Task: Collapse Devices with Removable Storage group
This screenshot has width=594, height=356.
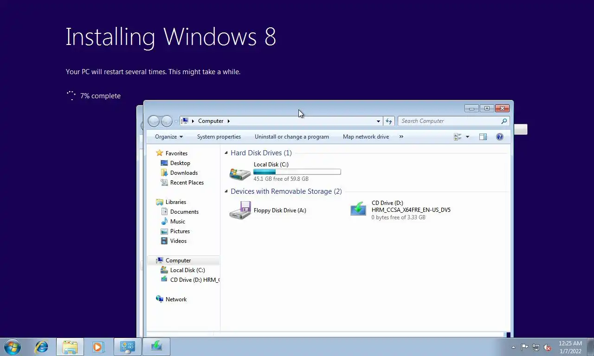Action: pyautogui.click(x=226, y=191)
